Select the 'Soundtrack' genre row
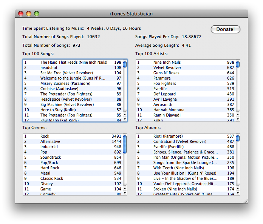Viewport: 263px width, 224px height. 73,157
